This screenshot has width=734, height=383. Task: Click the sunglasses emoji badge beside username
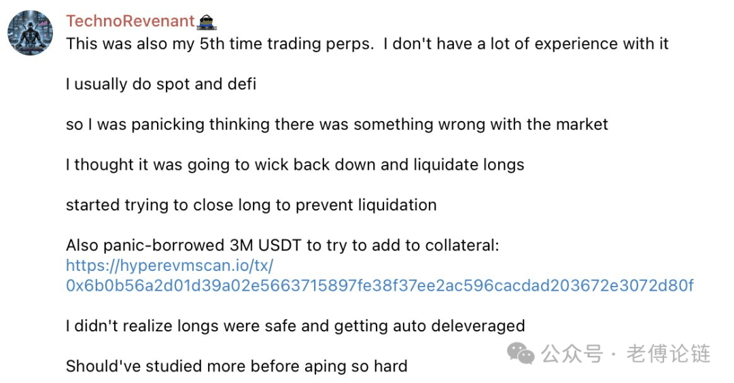click(x=207, y=22)
